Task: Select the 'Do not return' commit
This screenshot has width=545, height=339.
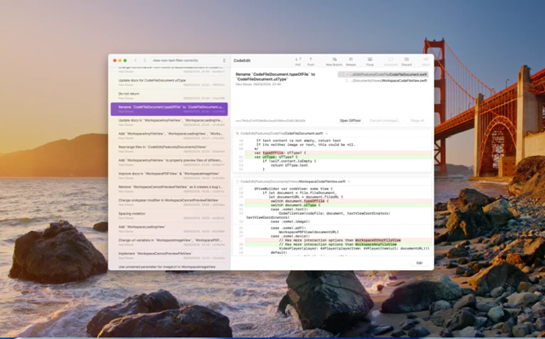Action: (169, 96)
